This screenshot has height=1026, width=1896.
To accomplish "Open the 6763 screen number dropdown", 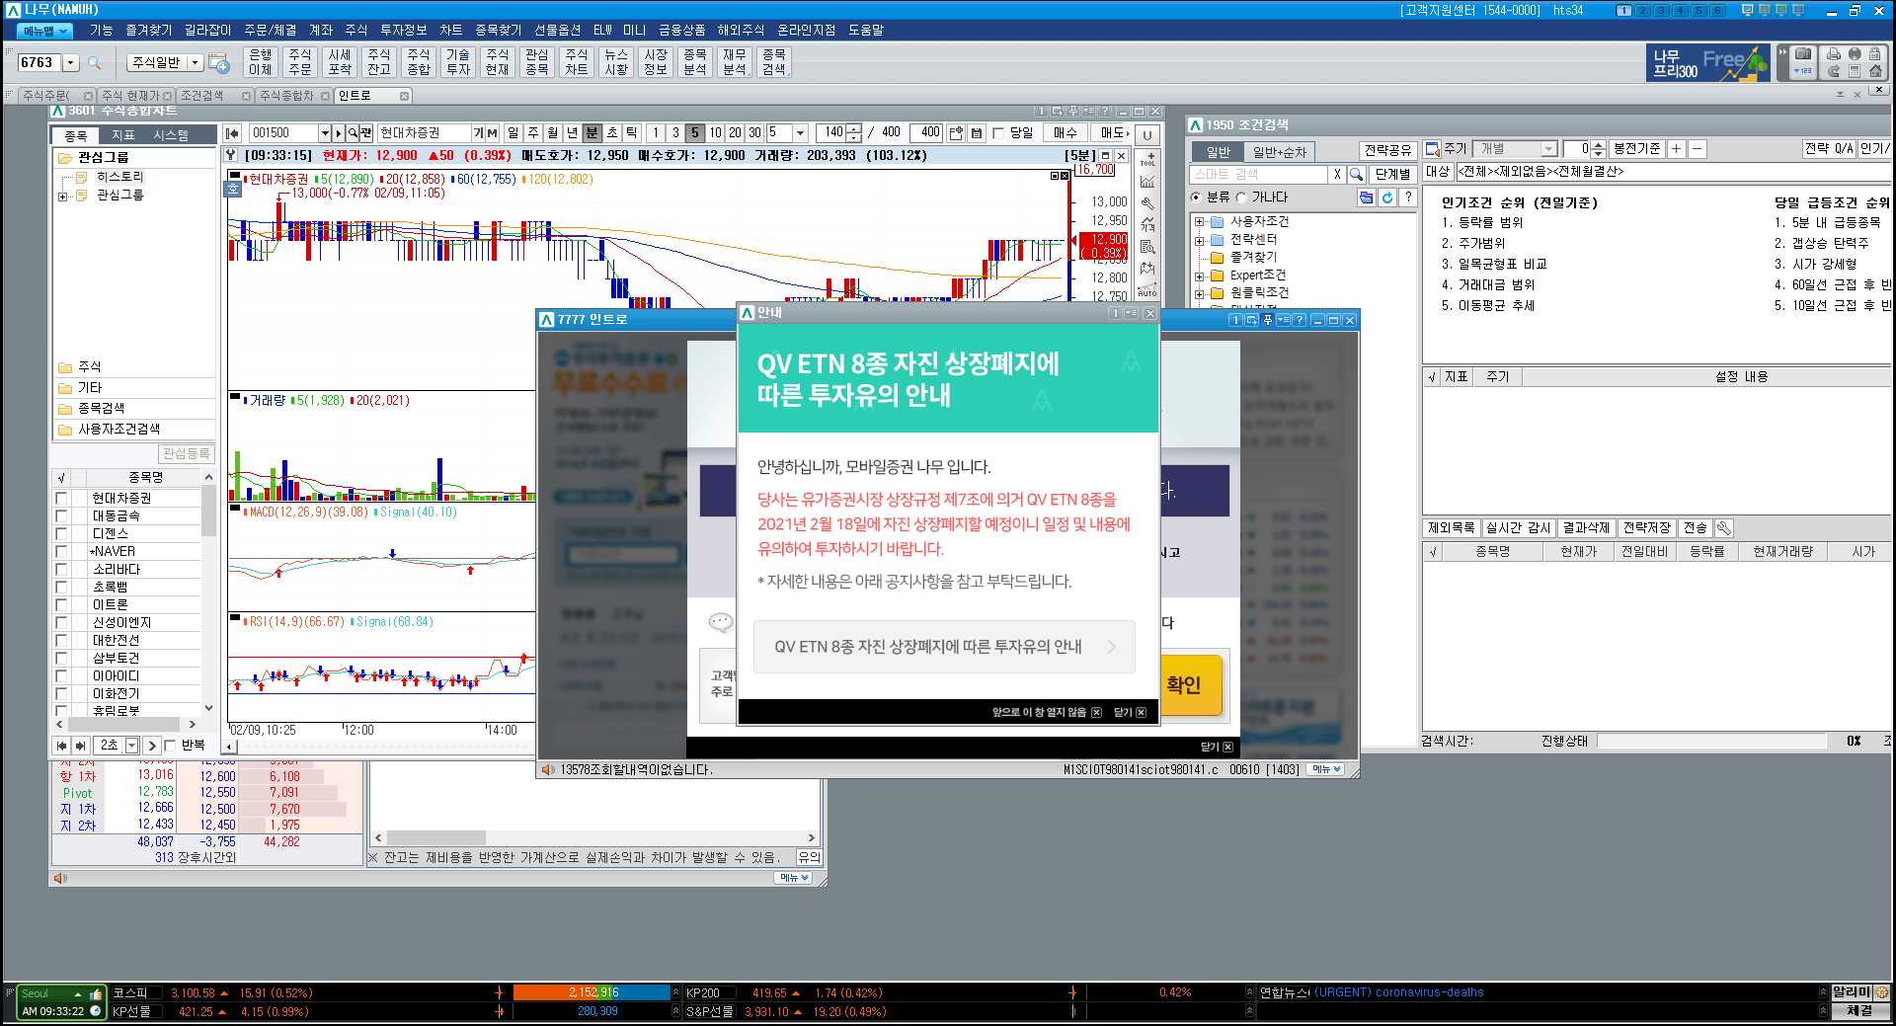I will click(x=70, y=63).
